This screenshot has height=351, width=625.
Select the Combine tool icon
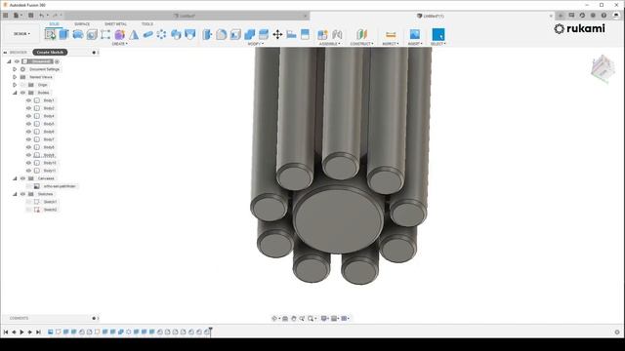point(250,35)
